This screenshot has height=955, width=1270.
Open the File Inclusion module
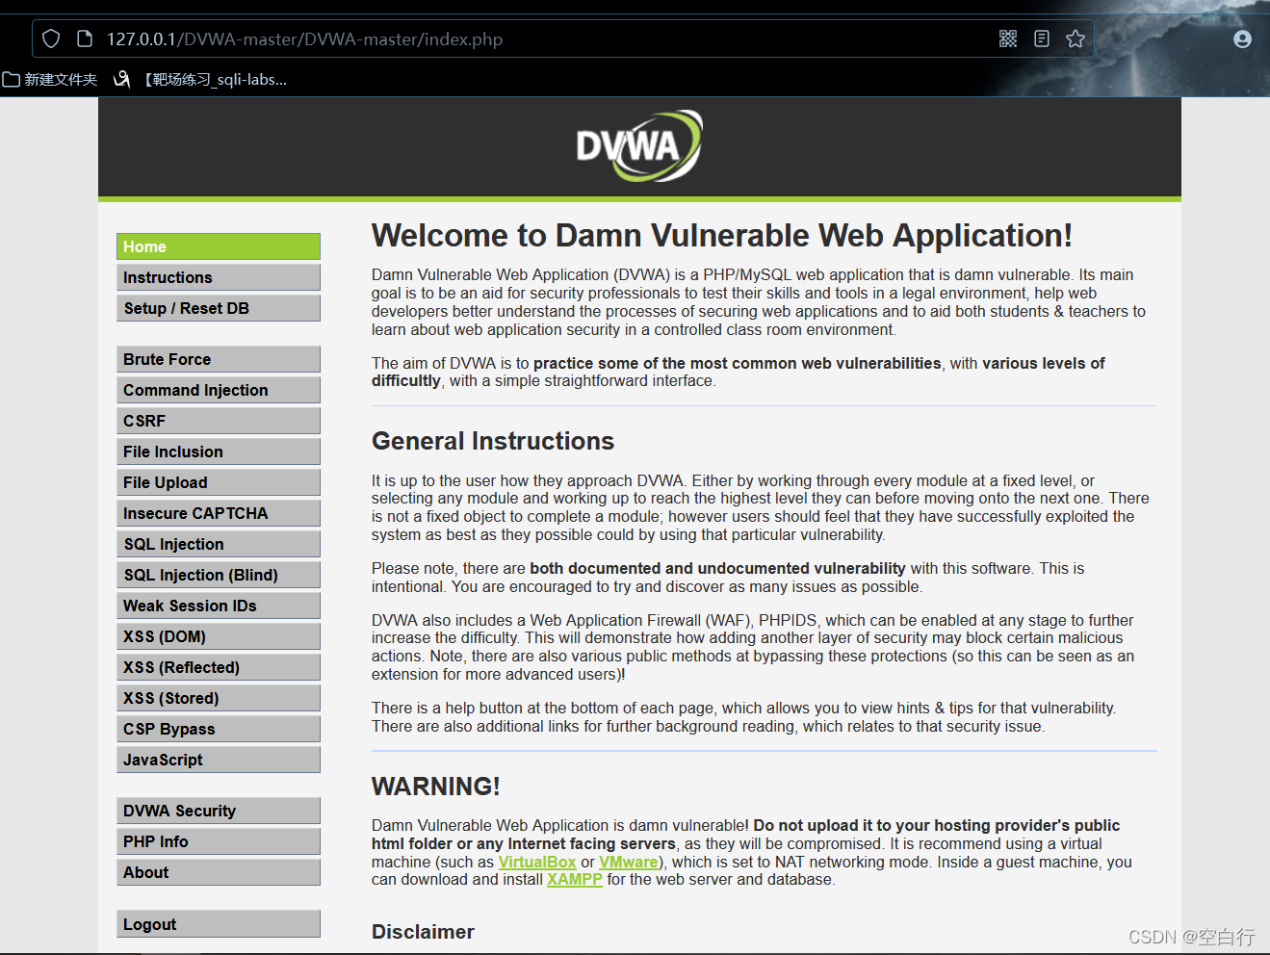pos(219,452)
